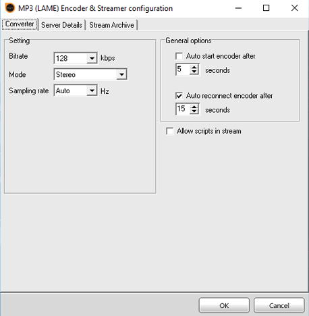Confirm settings with the OK button
The width and height of the screenshot is (309, 316).
[x=224, y=305]
